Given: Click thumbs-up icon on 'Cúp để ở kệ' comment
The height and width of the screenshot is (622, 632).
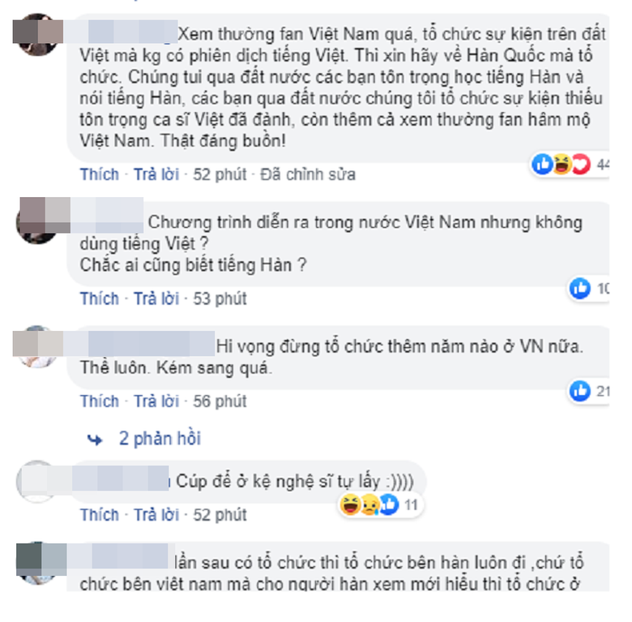Looking at the screenshot, I should pos(390,504).
